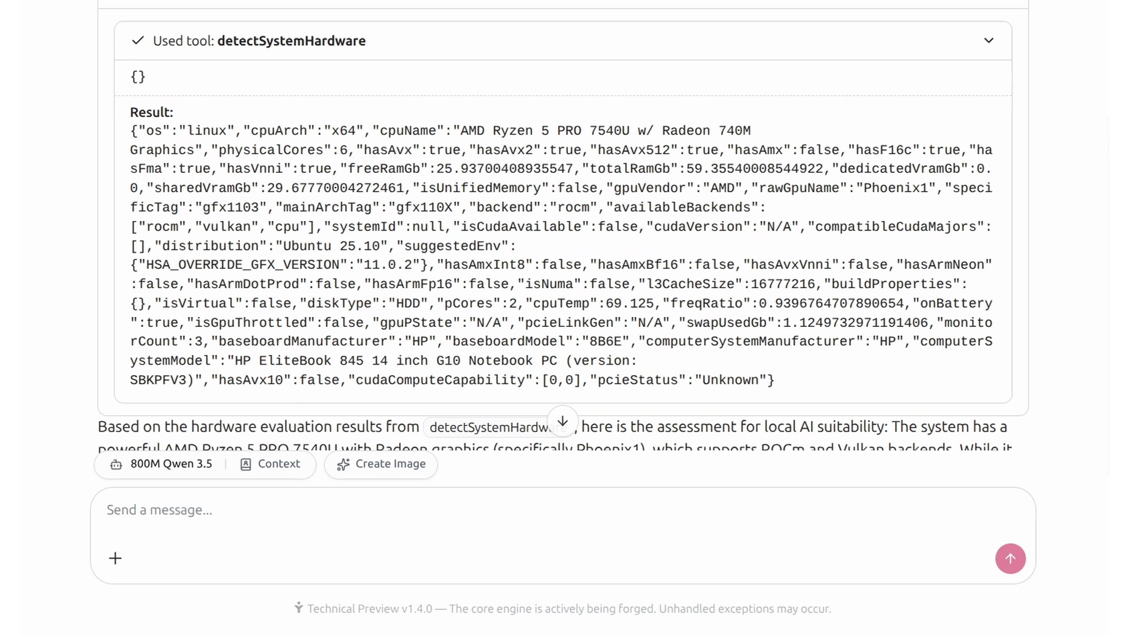Send message with pink arrow button
The width and height of the screenshot is (1130, 635).
pos(1011,559)
